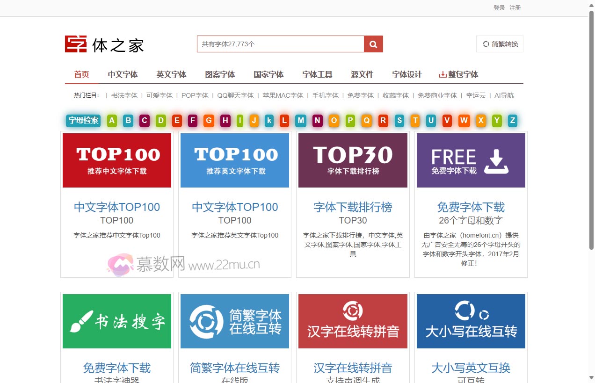Open the 字体下载排行榜 link
This screenshot has height=383, width=595.
353,207
